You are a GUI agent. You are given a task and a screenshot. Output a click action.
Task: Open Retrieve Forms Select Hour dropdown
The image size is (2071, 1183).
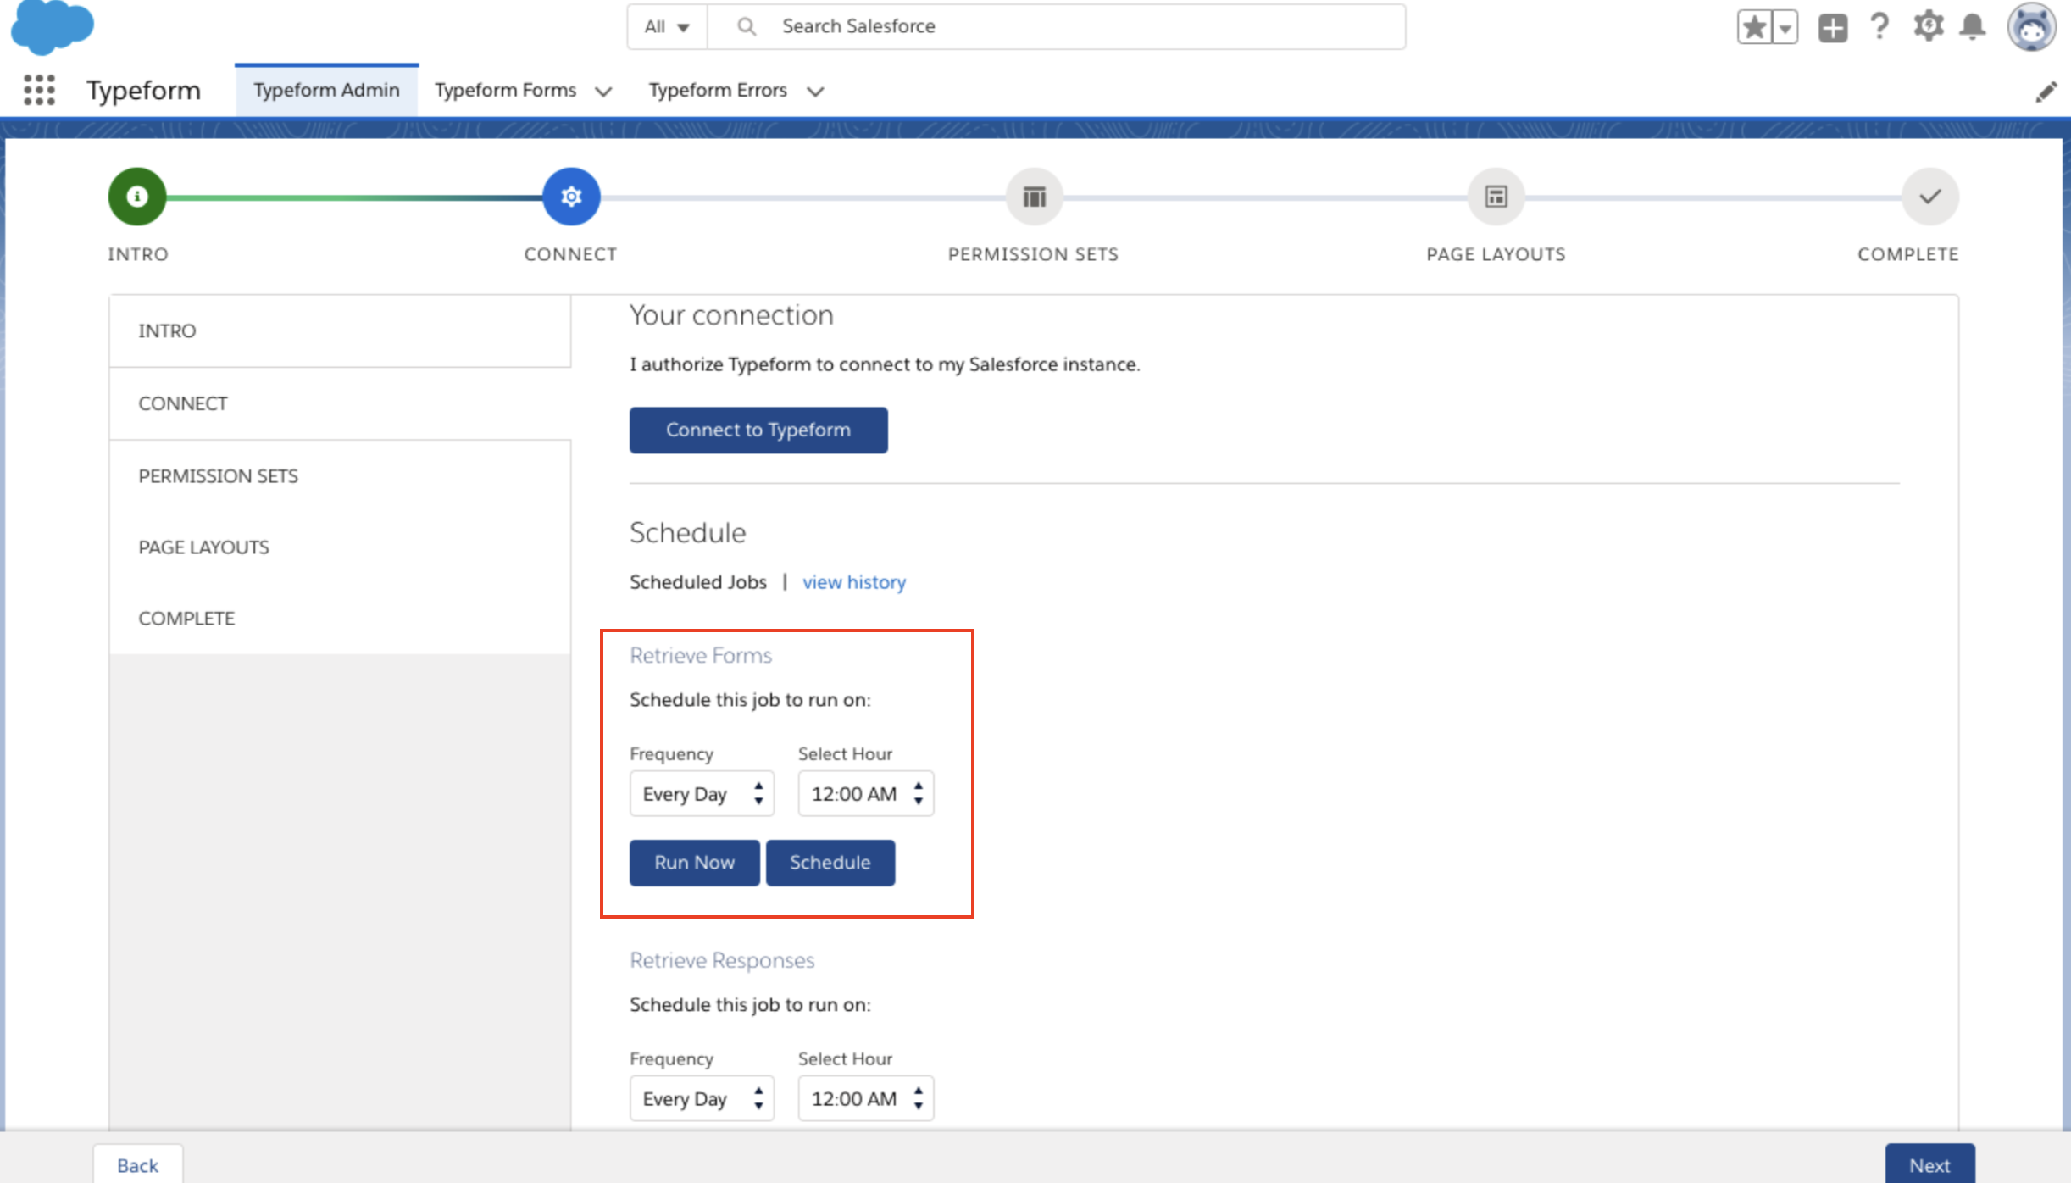point(866,794)
